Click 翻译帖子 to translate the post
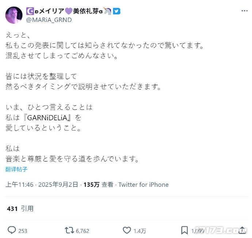This screenshot has width=252, height=238. 16,169
